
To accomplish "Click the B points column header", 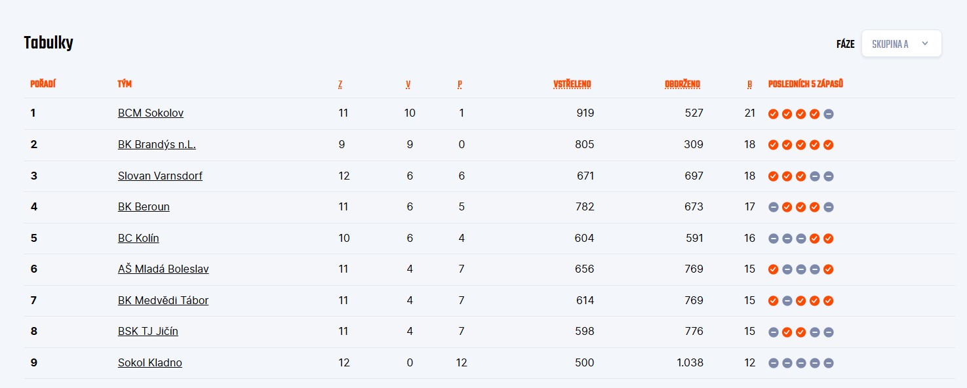I will 749,84.
